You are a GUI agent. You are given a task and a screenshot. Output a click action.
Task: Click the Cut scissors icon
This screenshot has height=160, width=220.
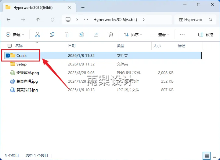point(38,35)
